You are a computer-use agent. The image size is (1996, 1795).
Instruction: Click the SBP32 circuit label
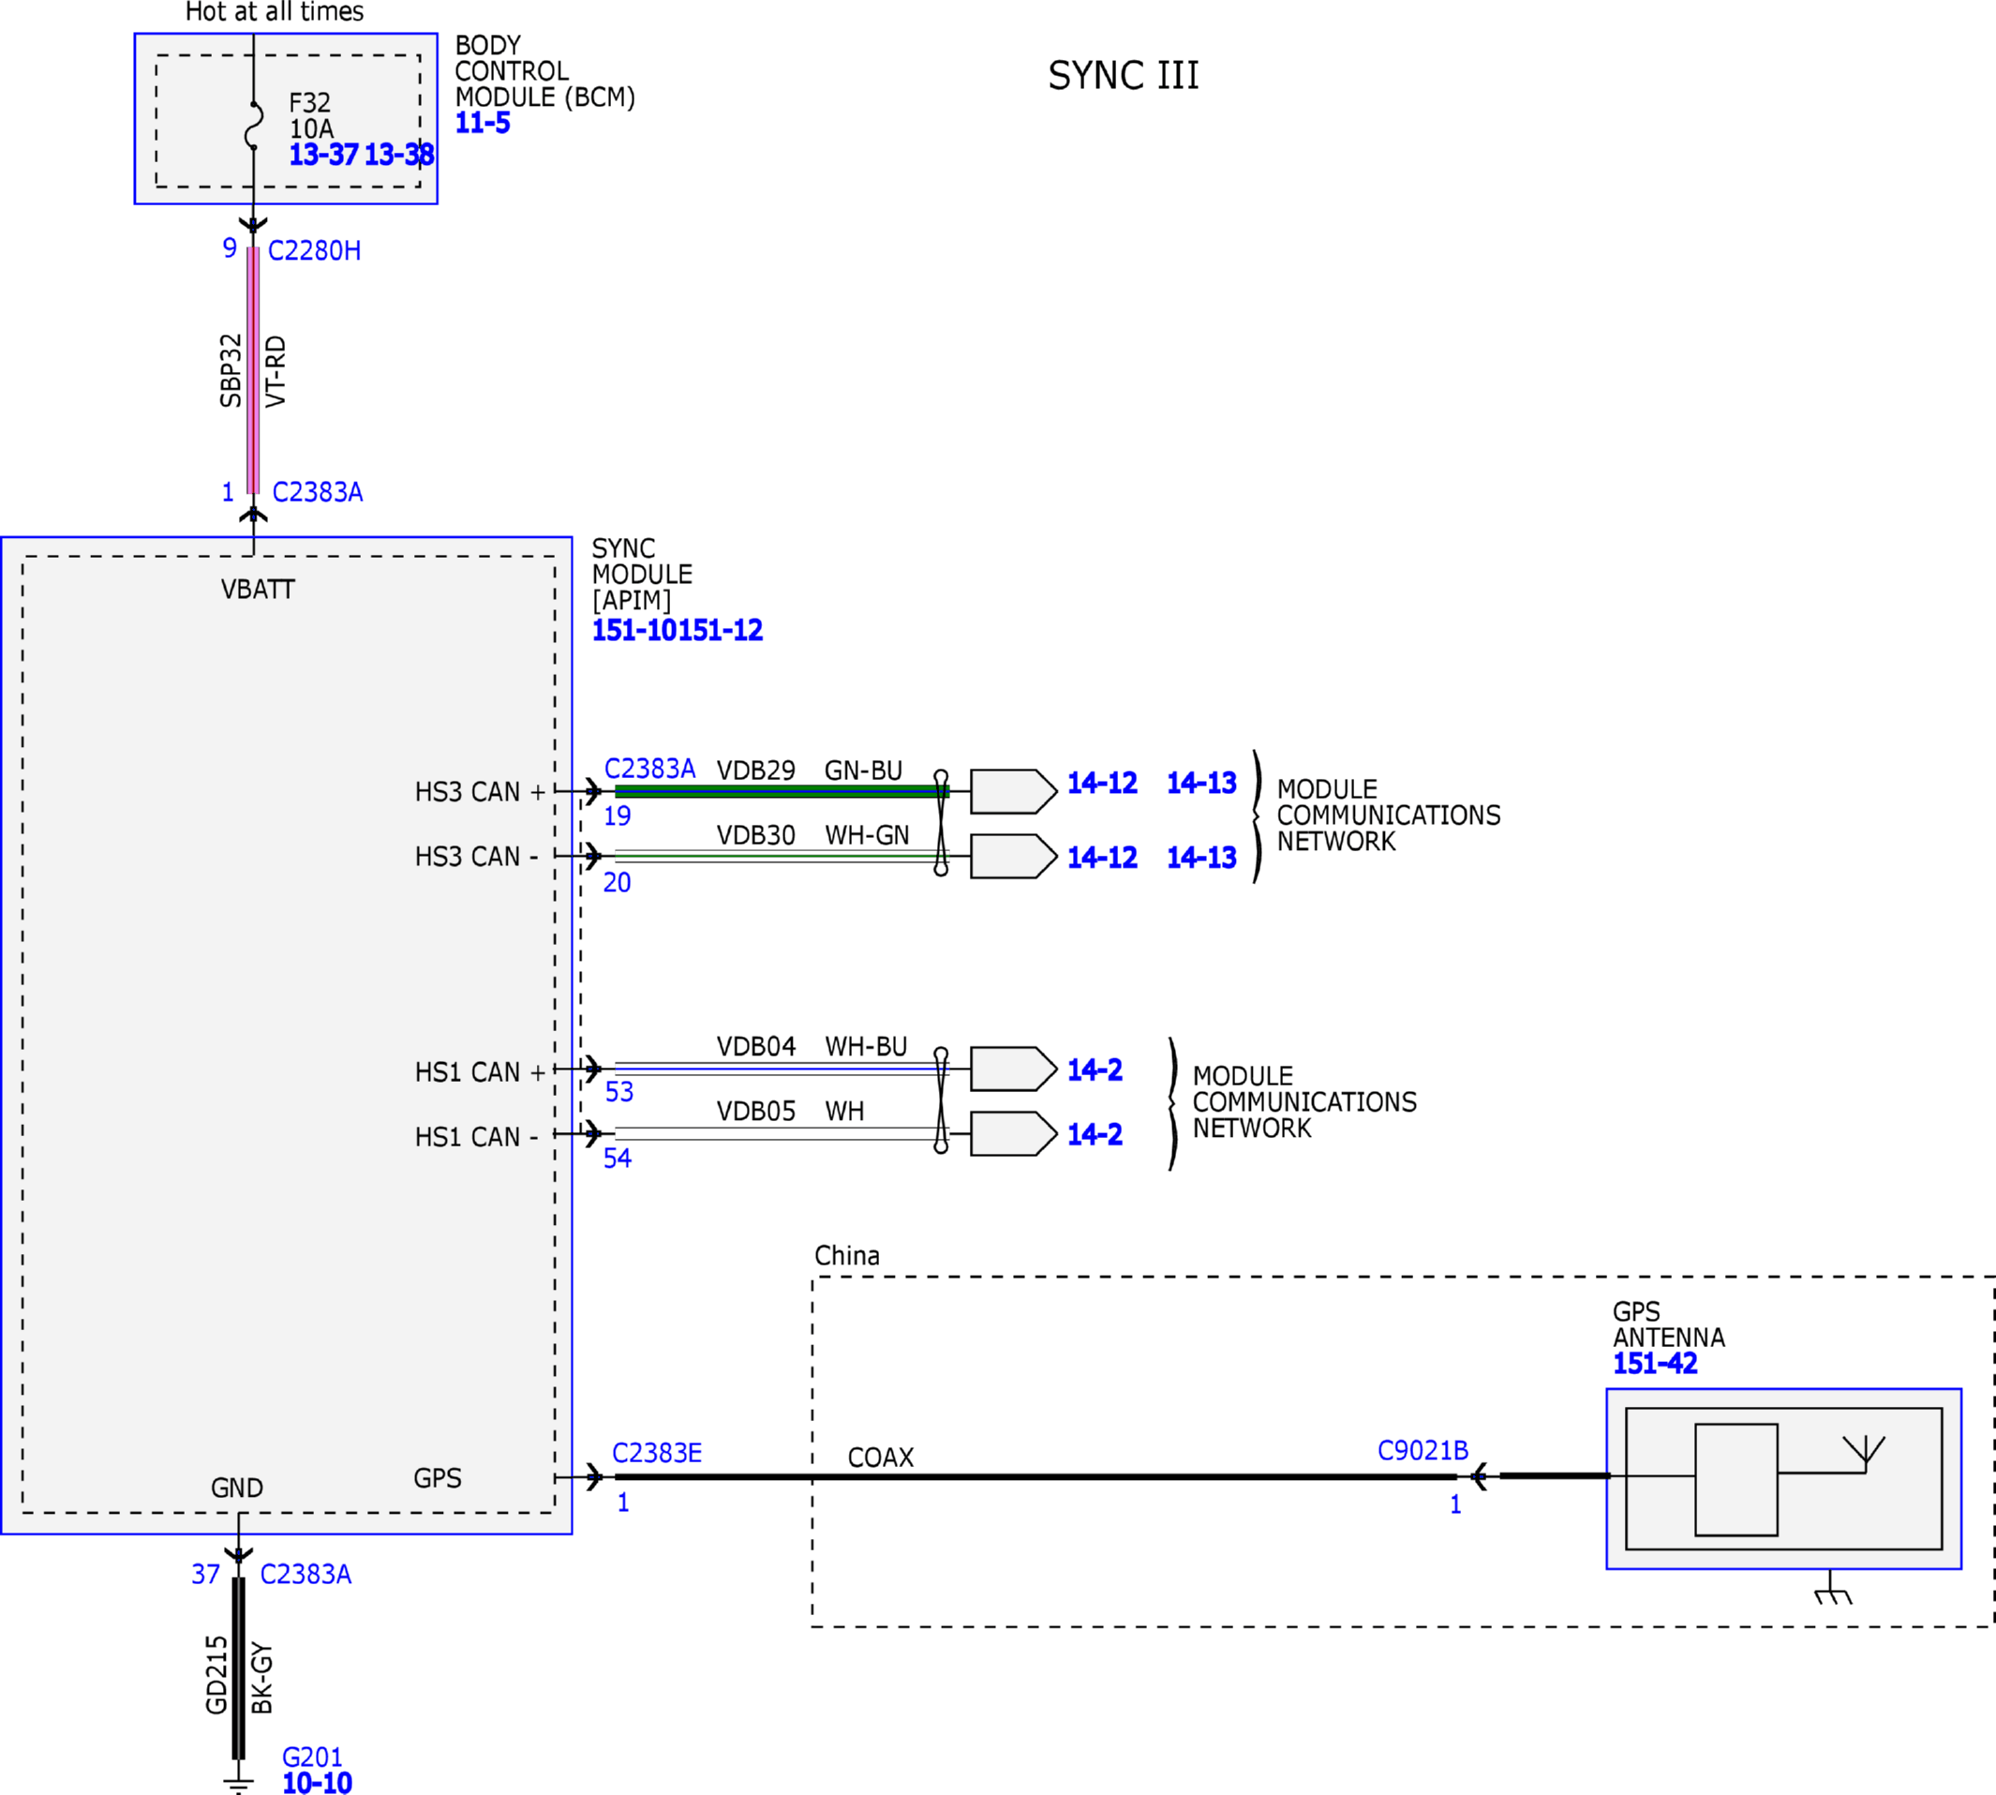[231, 371]
